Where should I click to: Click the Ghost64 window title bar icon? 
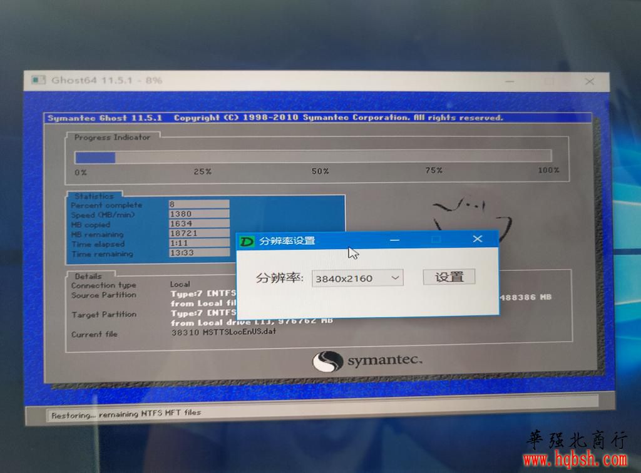tap(38, 79)
